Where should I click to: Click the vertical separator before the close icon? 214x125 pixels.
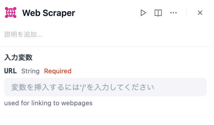[187, 13]
